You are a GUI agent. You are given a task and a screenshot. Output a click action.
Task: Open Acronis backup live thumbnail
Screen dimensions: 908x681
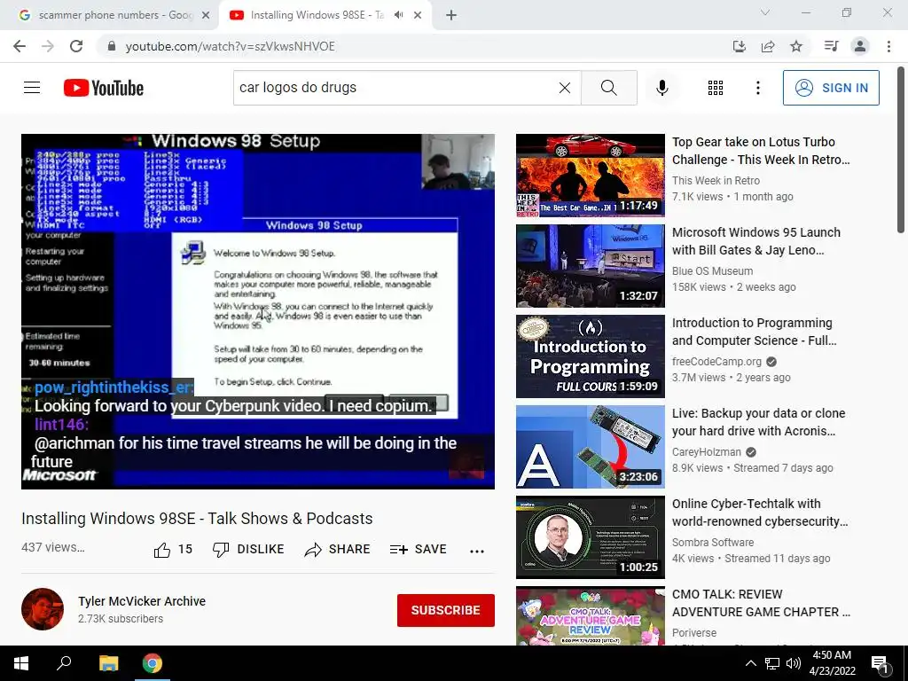click(x=590, y=447)
